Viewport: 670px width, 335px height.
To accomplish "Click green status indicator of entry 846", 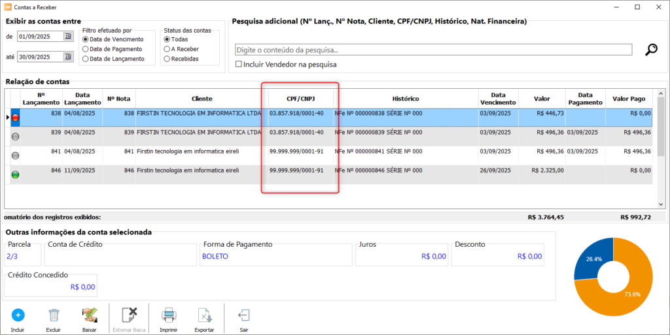I will (15, 174).
